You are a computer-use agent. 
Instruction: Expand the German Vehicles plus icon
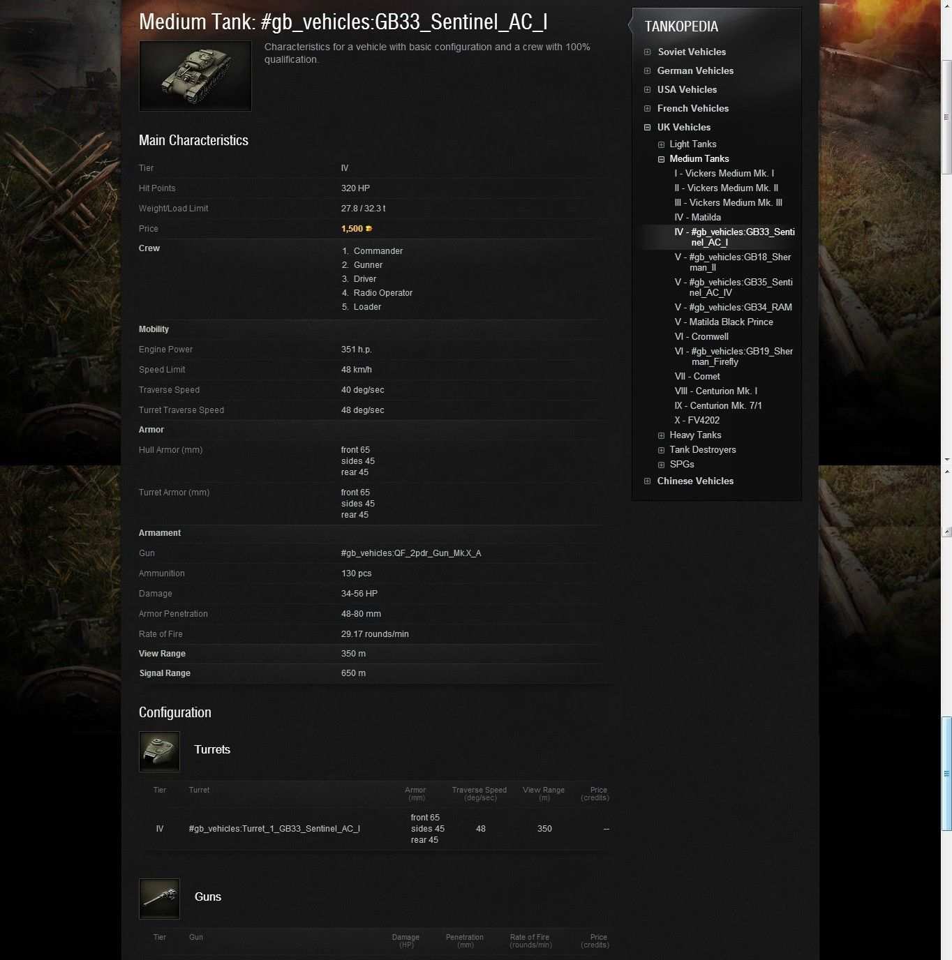click(x=647, y=71)
